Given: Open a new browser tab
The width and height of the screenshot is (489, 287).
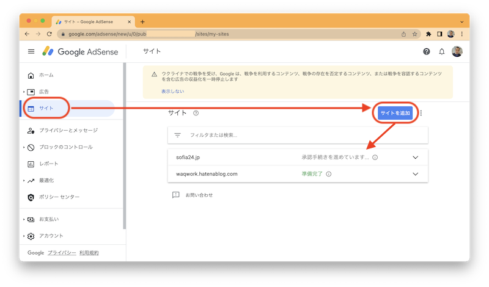Looking at the screenshot, I should point(142,22).
